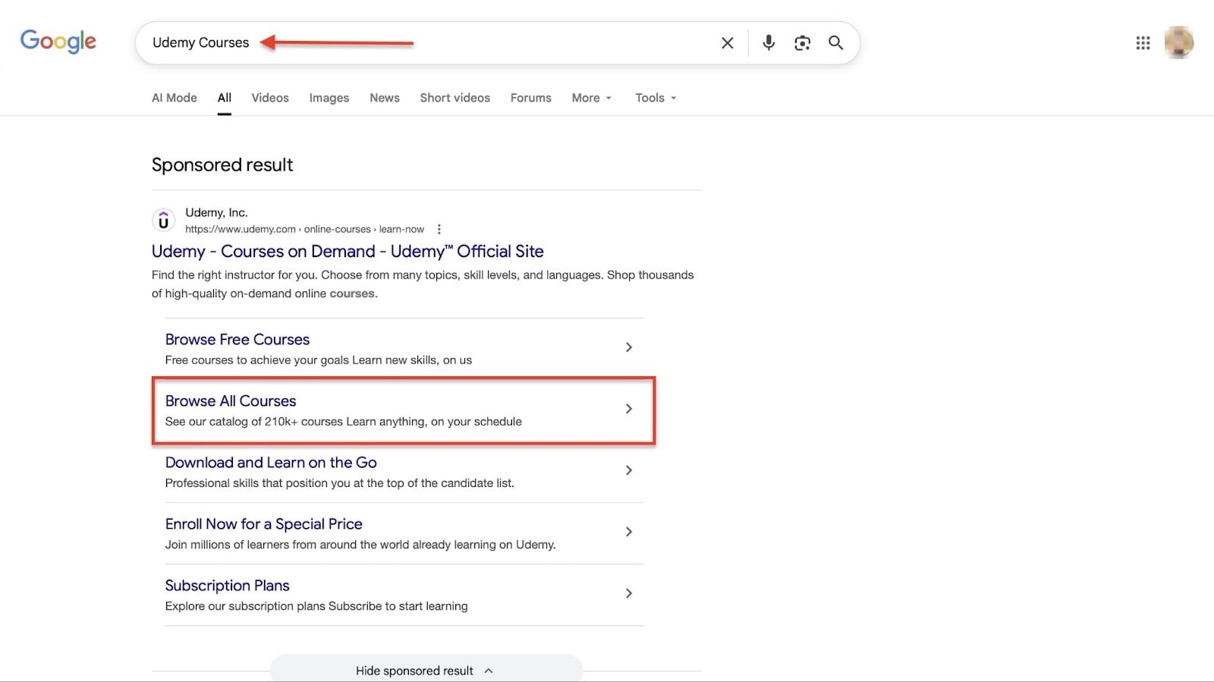Open three-dot menu beside Udemy URL

click(x=439, y=229)
